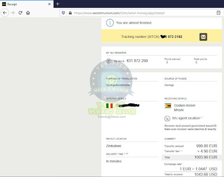The image size is (224, 177).
Task: Reload the page with the refresh icon
Action: (20, 13)
